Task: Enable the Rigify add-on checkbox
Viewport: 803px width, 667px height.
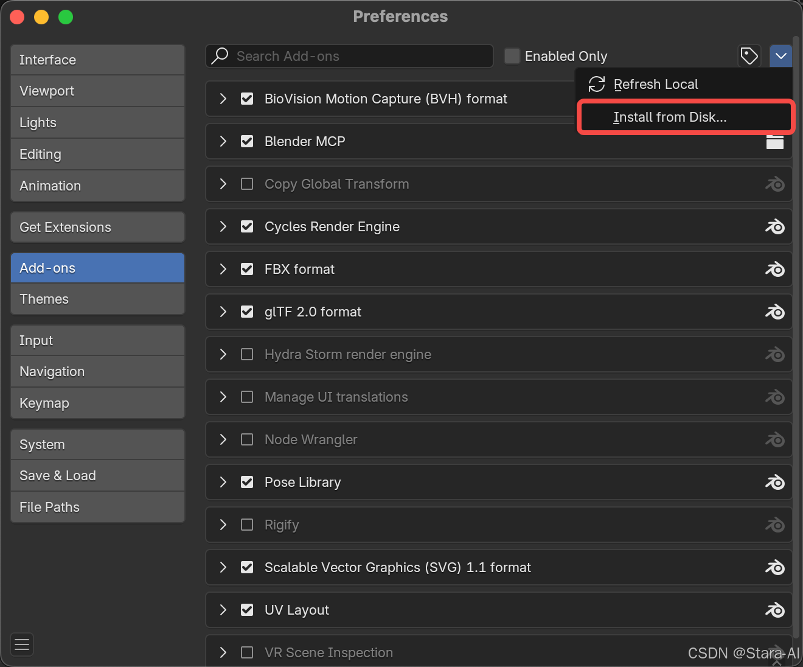Action: point(247,525)
